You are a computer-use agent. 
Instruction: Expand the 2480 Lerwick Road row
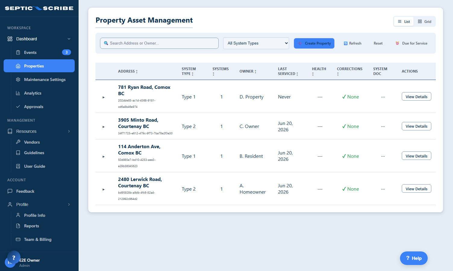point(104,189)
